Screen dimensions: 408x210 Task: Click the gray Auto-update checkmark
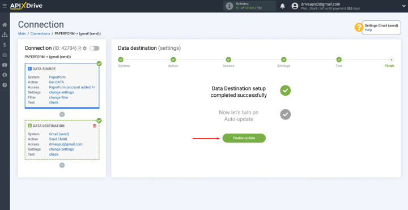[x=286, y=114]
